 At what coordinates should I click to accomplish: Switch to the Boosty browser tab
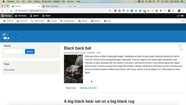[x=26, y=6]
